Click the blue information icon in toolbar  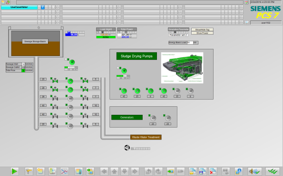coord(238,171)
